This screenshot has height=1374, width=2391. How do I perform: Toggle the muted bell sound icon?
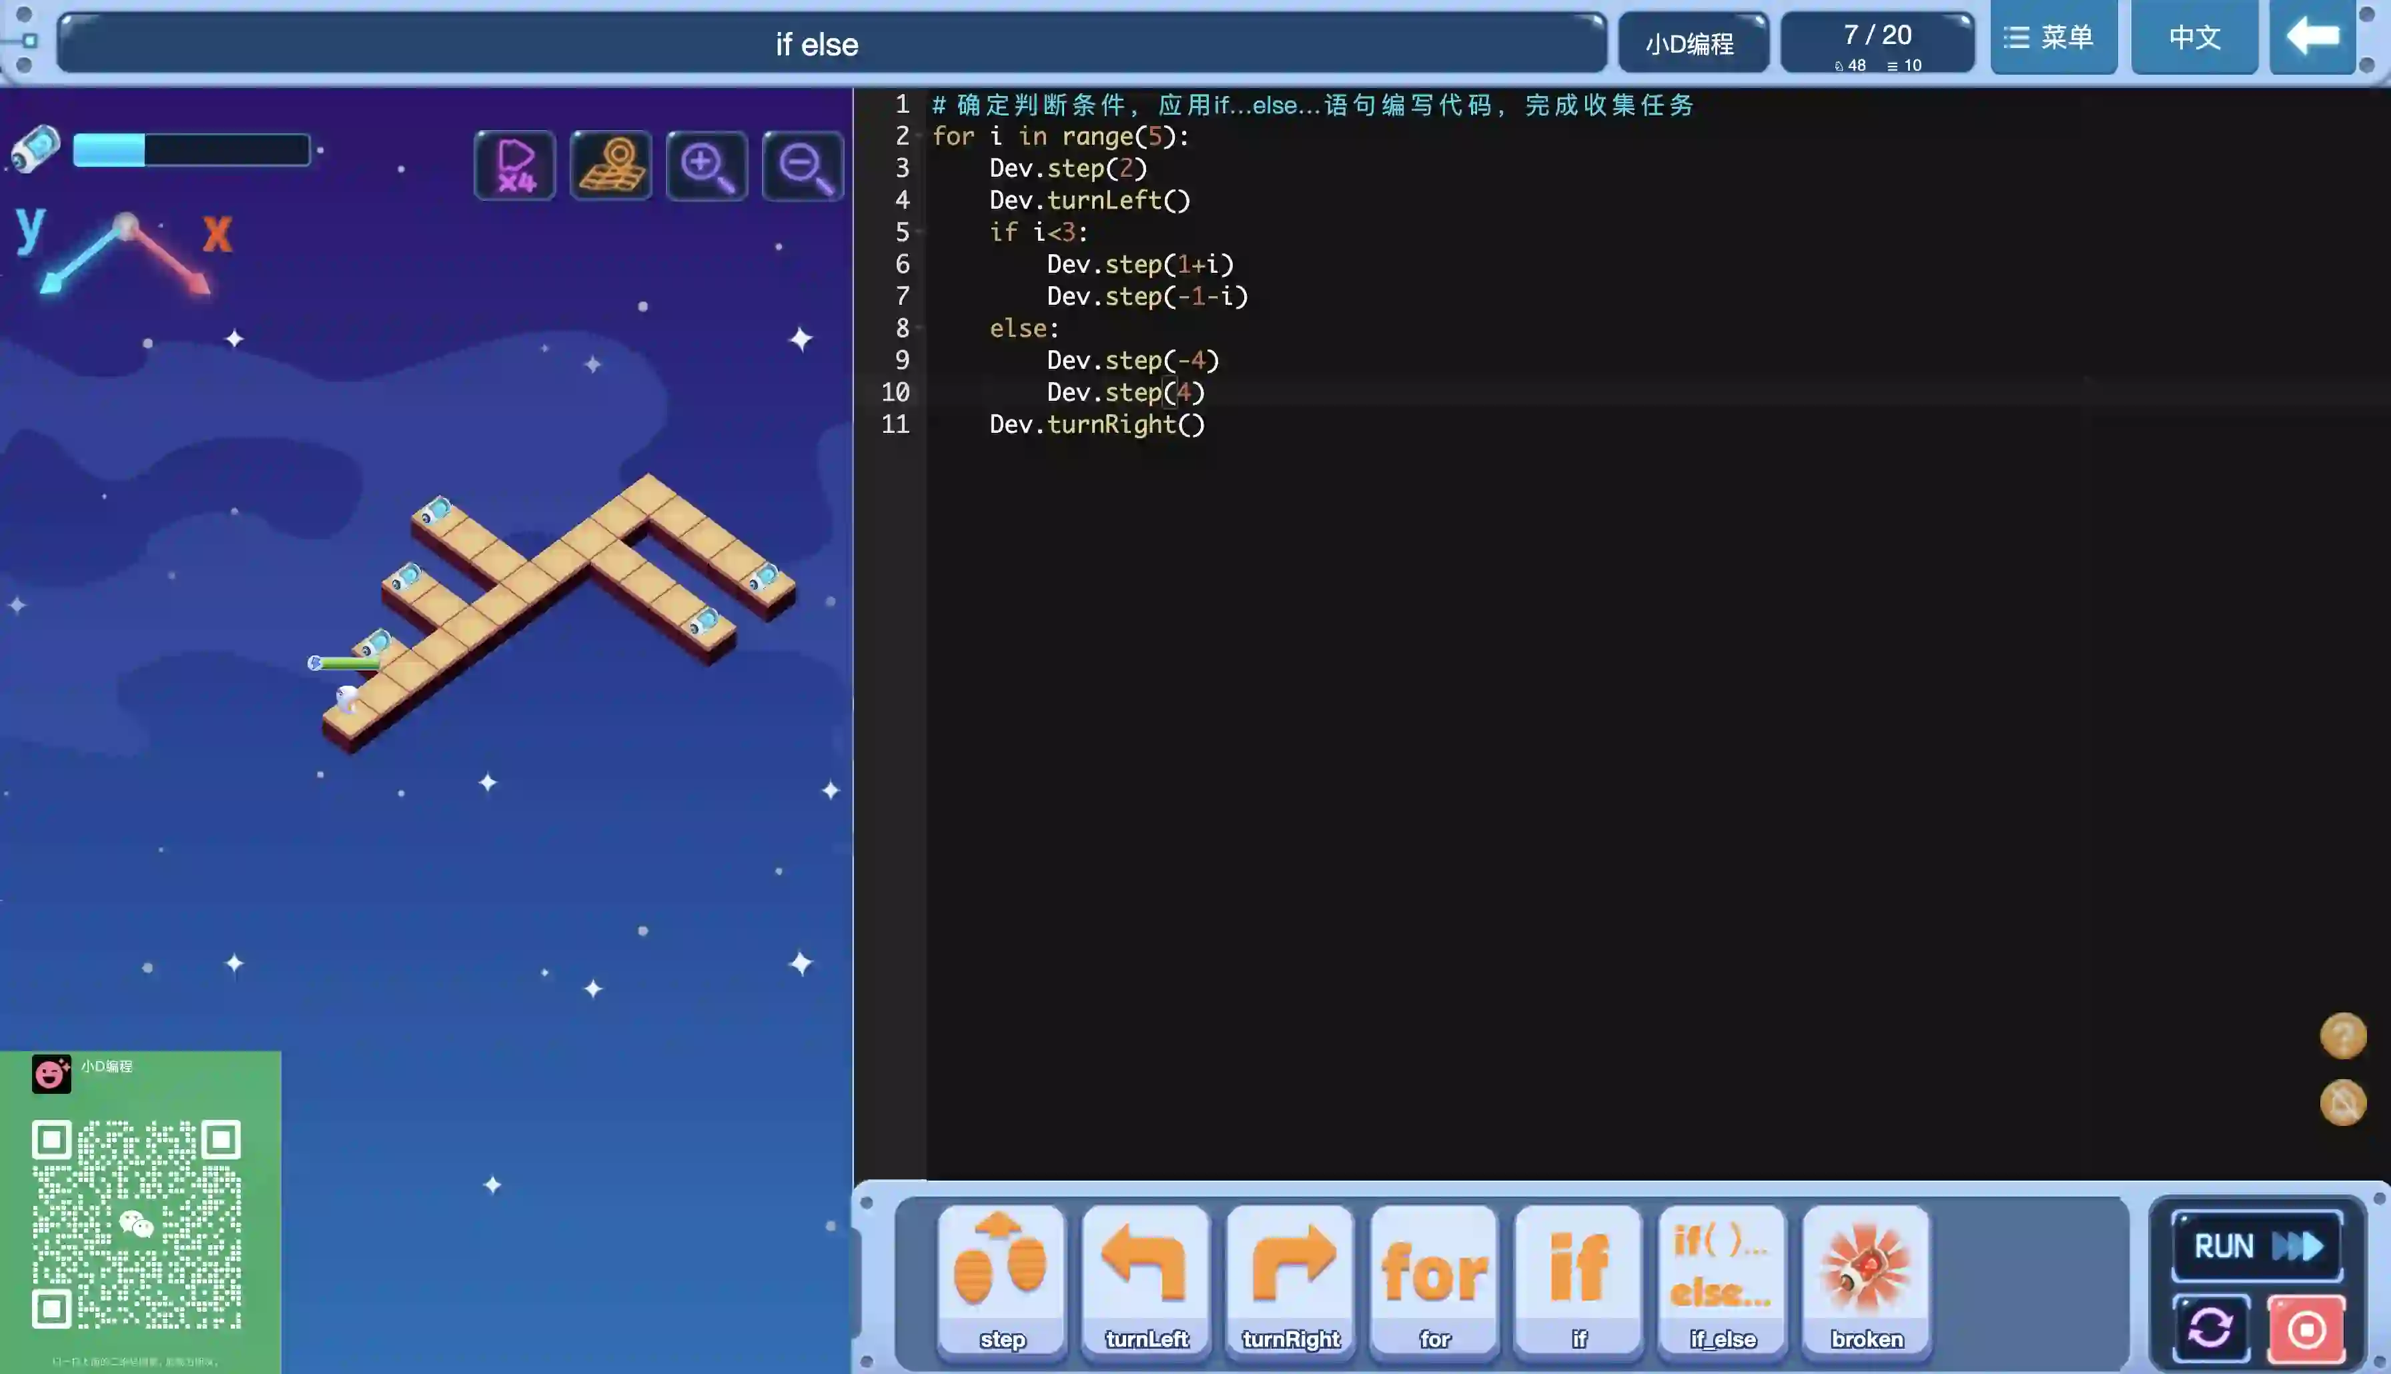coord(2342,1103)
